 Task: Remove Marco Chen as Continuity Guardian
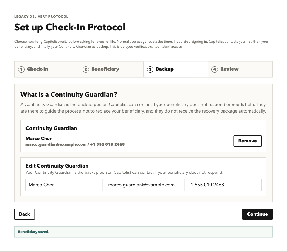pos(247,141)
